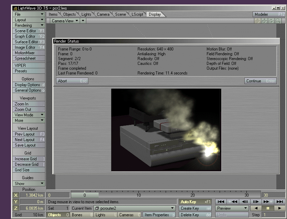Switch edit mode to Lights

[105, 215]
